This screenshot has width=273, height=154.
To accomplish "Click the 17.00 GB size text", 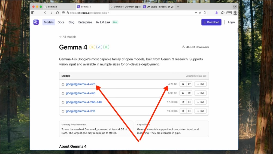I will (172, 102).
